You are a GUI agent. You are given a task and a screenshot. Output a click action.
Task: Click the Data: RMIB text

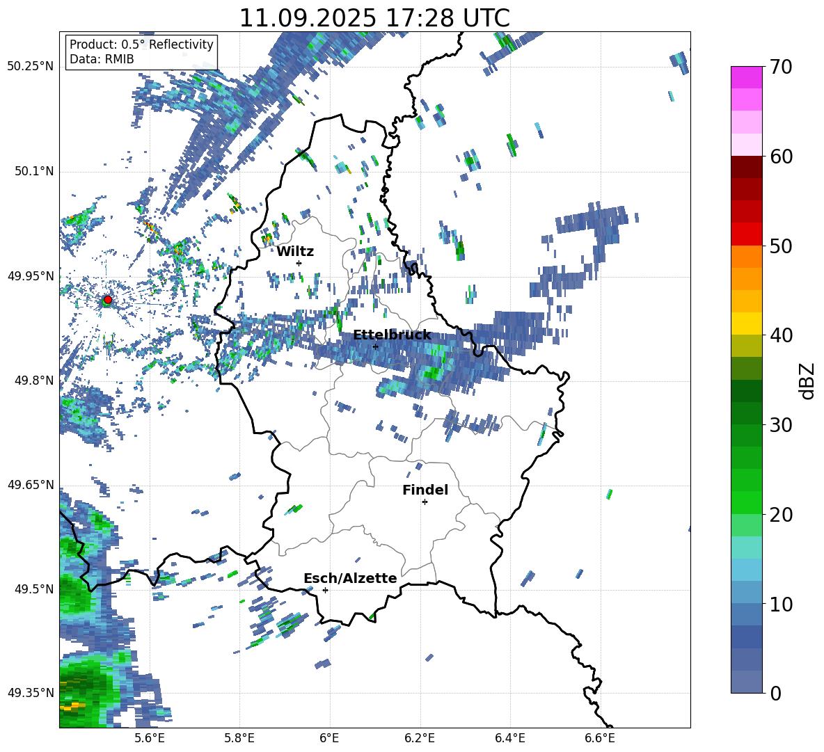[102, 59]
